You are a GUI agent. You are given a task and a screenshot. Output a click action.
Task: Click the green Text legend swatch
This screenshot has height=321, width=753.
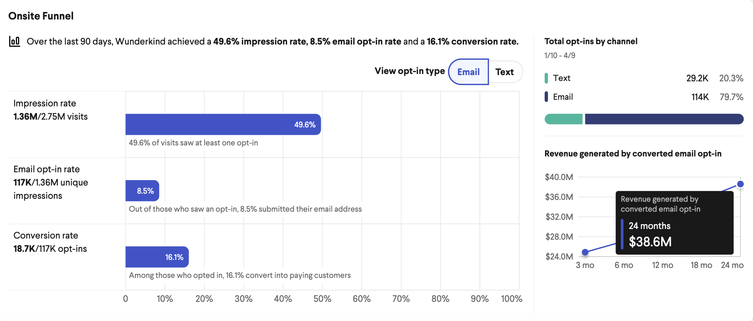546,78
